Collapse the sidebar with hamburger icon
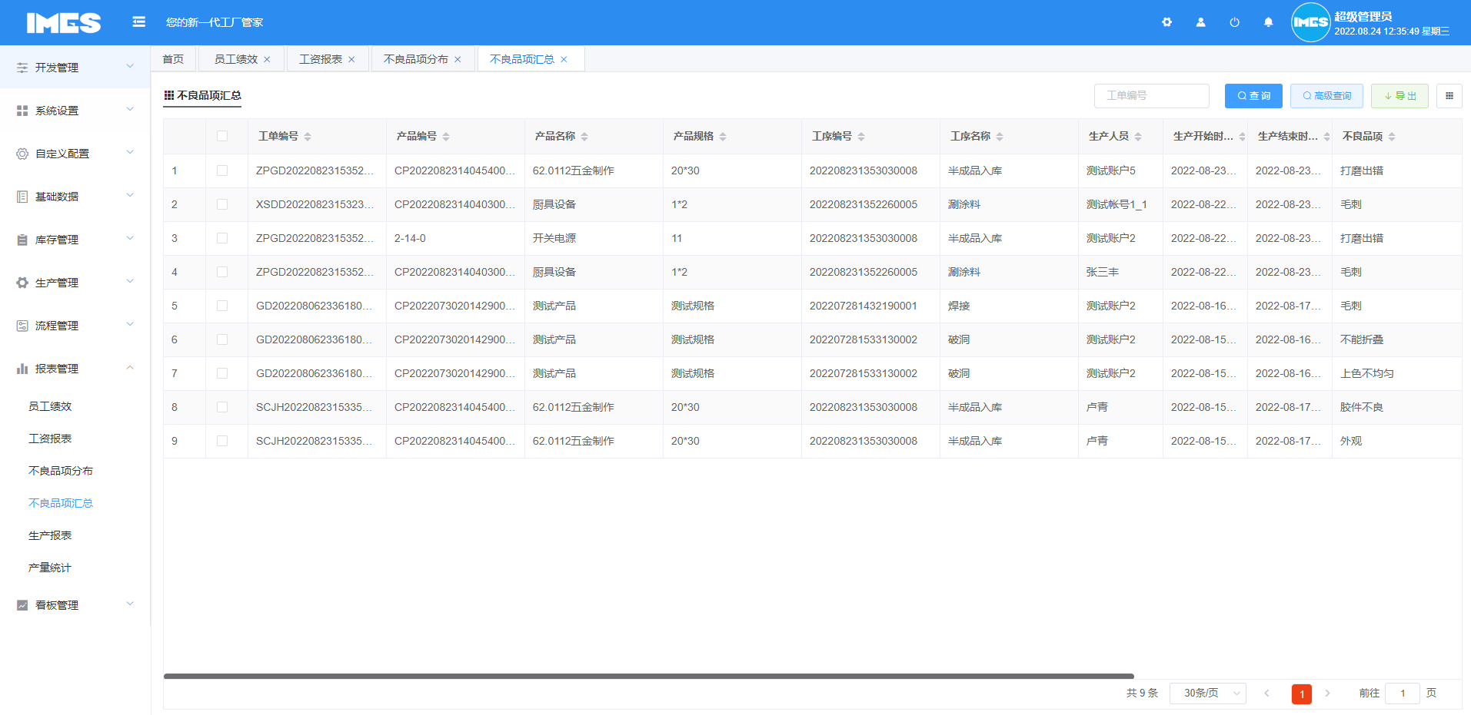 click(x=139, y=22)
